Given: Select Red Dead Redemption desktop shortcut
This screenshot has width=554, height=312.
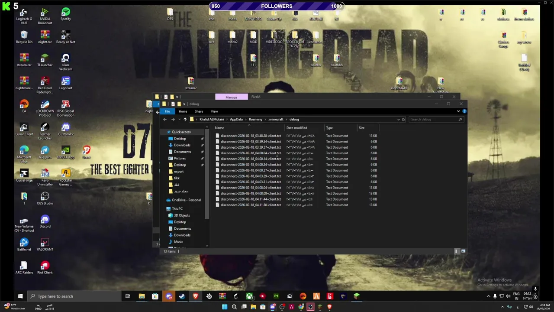Looking at the screenshot, I should coord(45,85).
